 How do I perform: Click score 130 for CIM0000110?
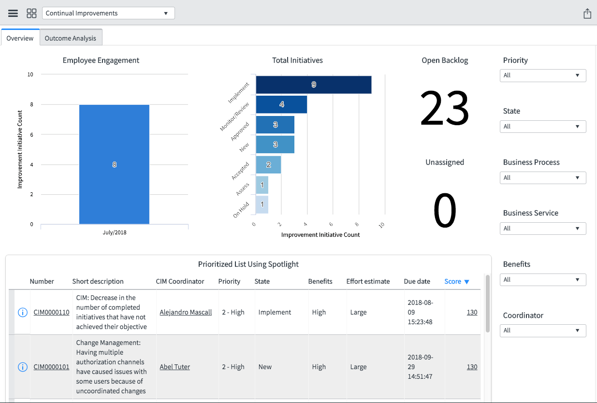tap(472, 312)
